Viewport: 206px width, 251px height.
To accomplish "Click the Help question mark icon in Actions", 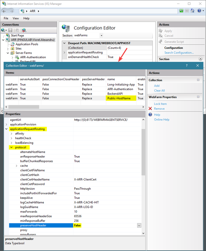I will pyautogui.click(x=150, y=115).
